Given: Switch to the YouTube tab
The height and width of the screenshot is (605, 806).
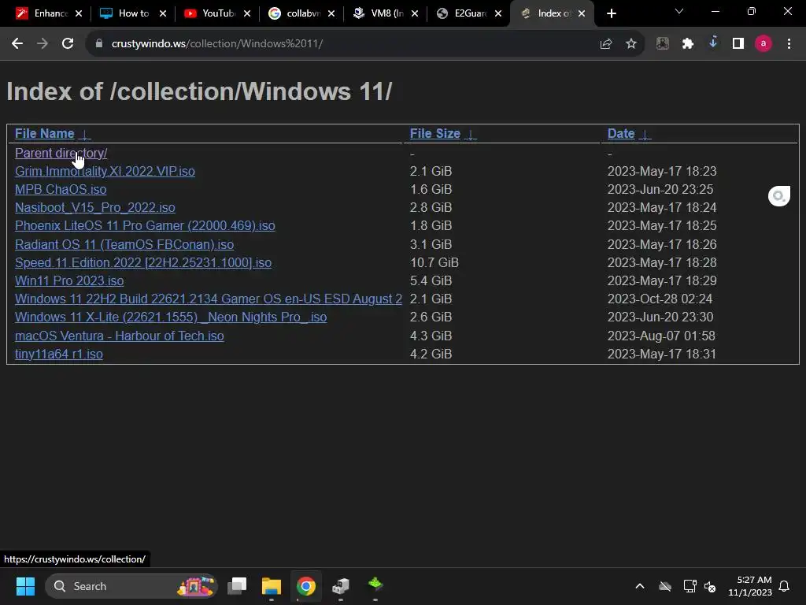Looking at the screenshot, I should pyautogui.click(x=211, y=13).
